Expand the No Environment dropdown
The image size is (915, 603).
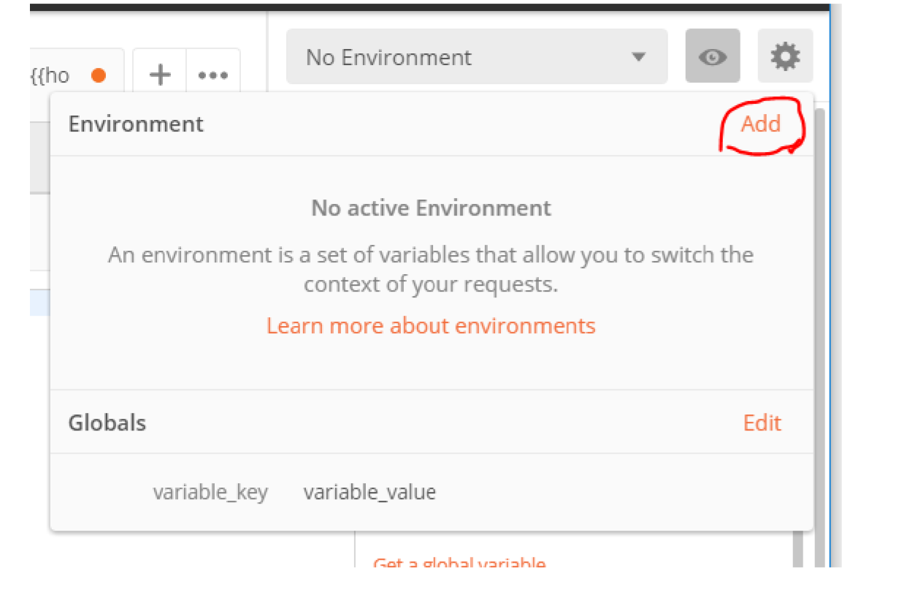pos(476,57)
